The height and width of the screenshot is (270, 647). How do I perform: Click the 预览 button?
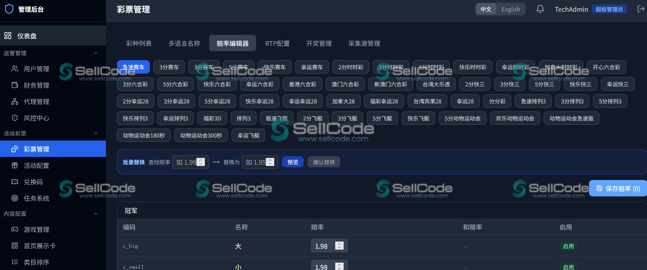293,162
